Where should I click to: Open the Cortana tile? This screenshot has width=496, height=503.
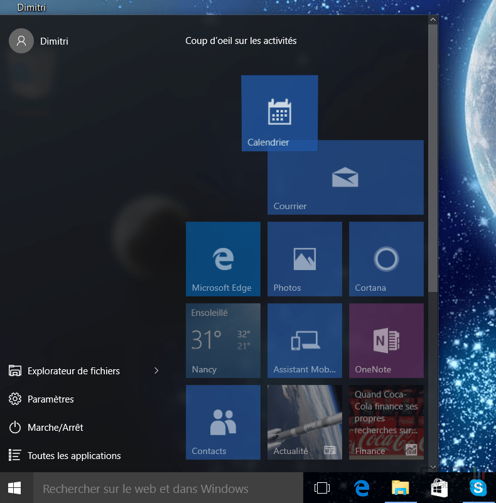tap(386, 259)
